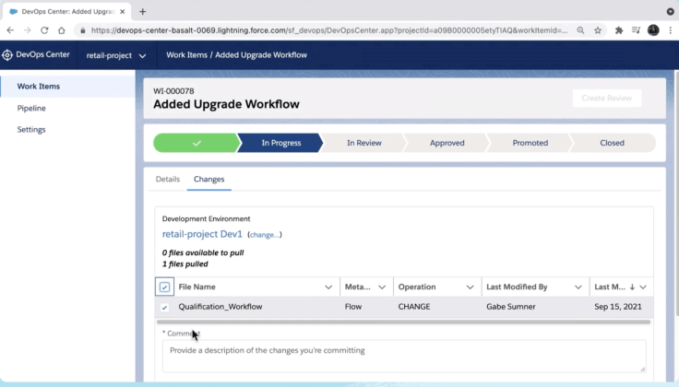Click the green completed stage checkmark

[x=197, y=143]
